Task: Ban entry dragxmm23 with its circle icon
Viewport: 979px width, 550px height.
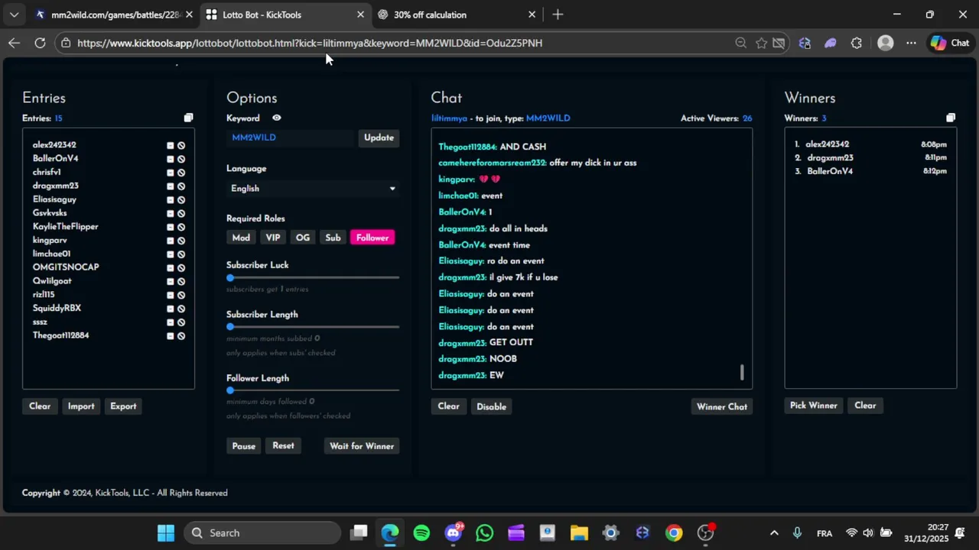Action: pos(181,186)
